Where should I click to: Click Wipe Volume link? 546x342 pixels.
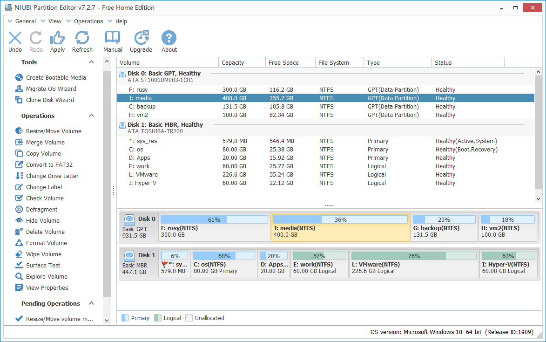click(43, 254)
